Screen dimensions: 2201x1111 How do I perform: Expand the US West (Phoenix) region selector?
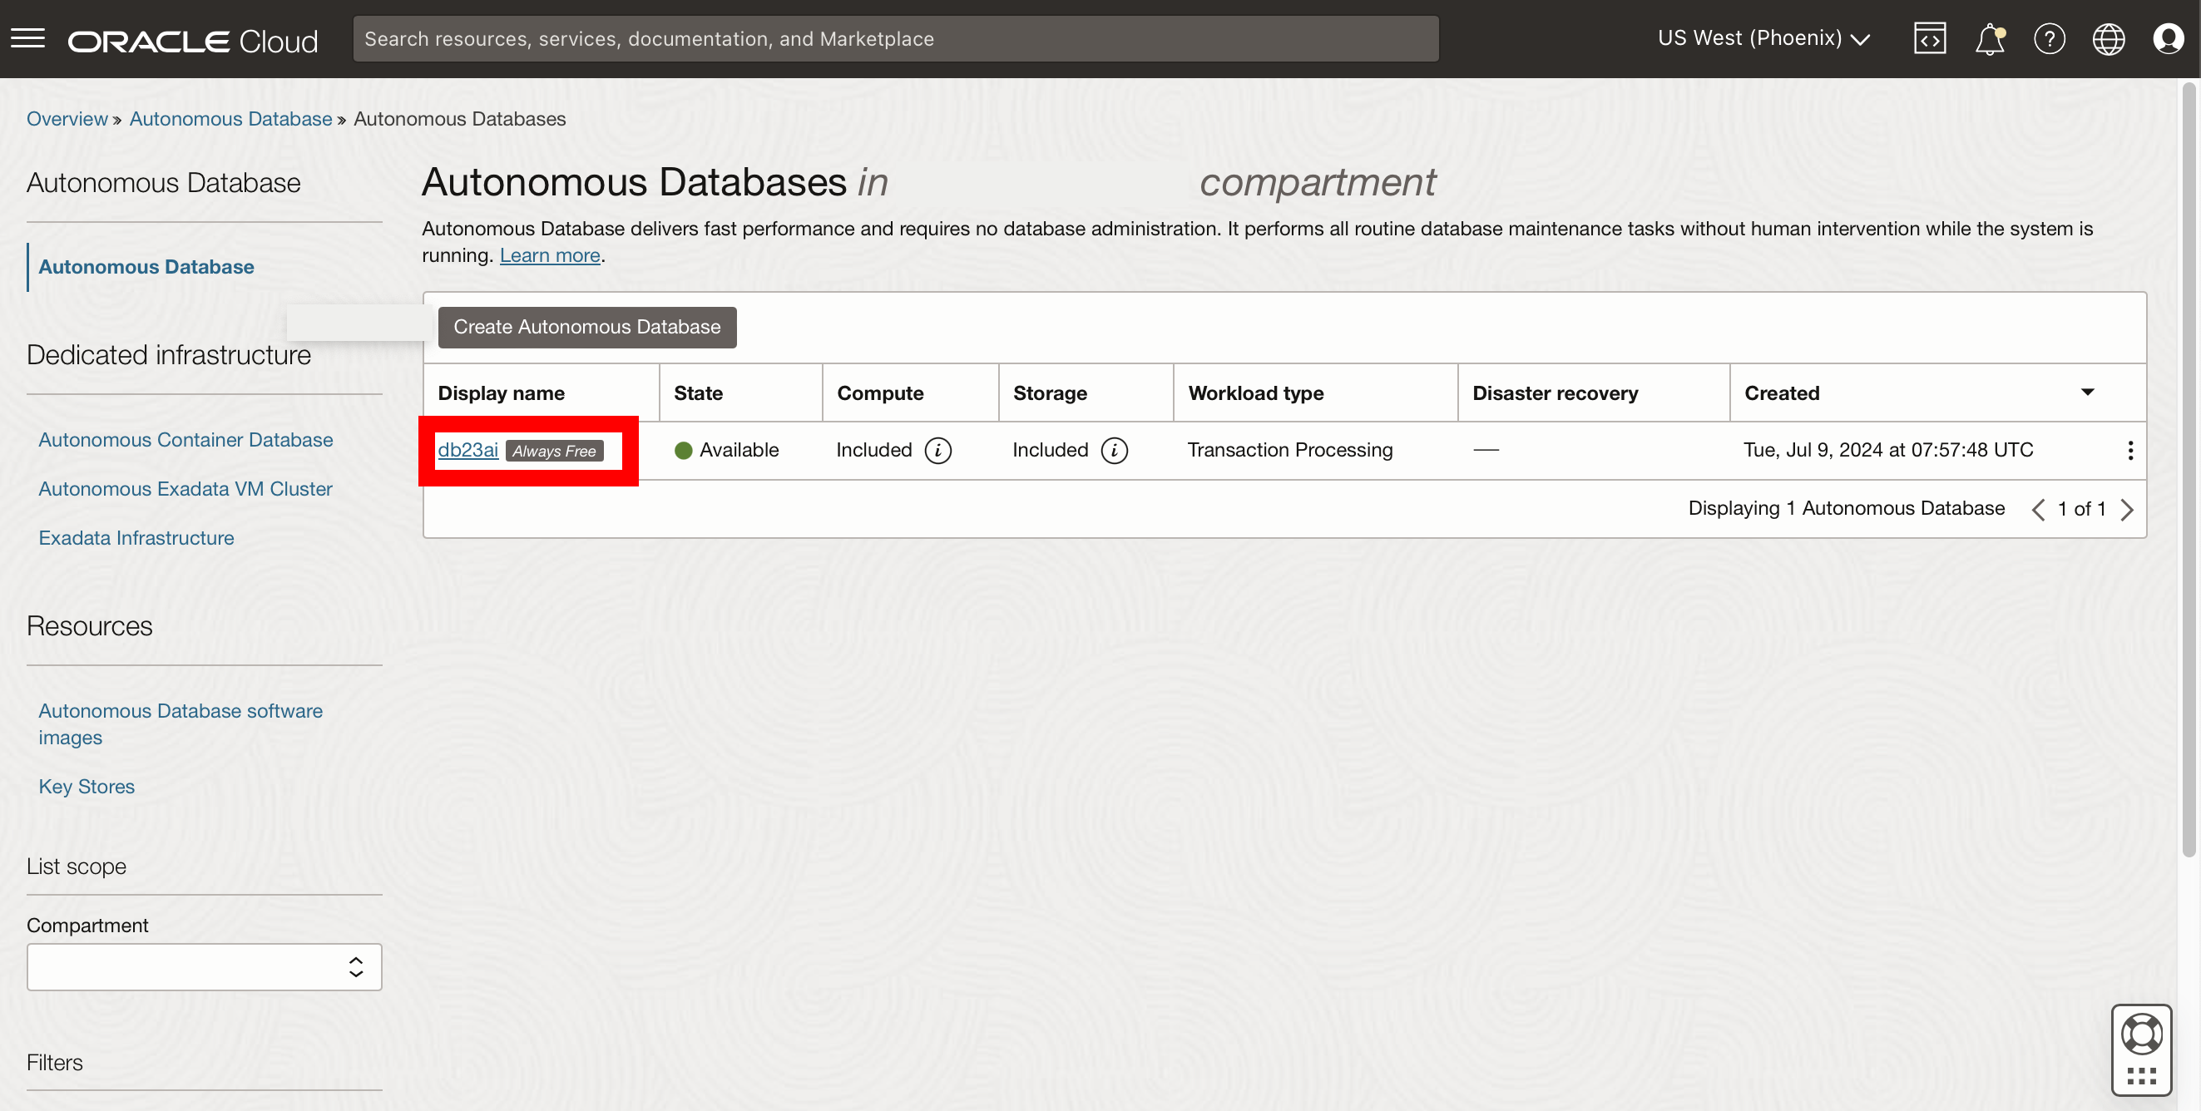(1763, 38)
